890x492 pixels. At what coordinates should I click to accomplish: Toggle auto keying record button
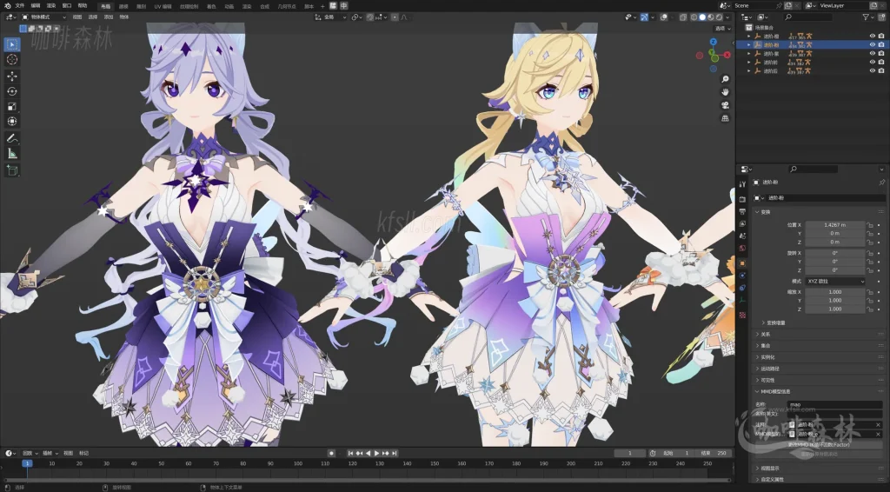pyautogui.click(x=331, y=453)
